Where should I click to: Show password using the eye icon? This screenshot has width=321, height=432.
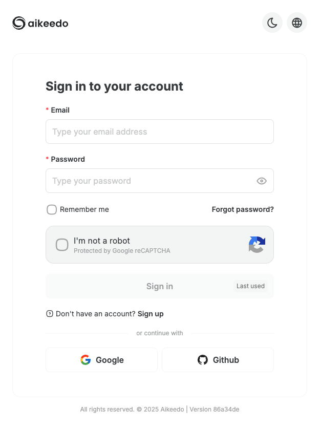[262, 181]
